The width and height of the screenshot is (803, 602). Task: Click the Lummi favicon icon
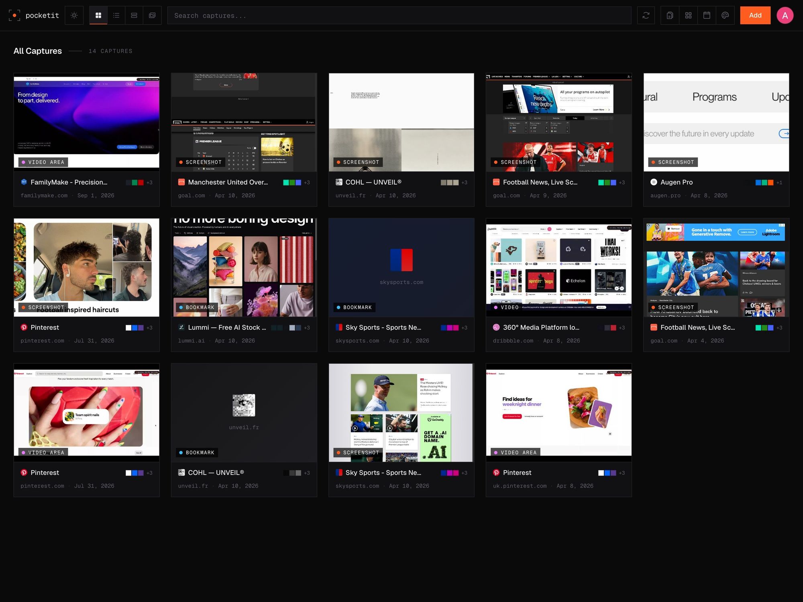(181, 327)
